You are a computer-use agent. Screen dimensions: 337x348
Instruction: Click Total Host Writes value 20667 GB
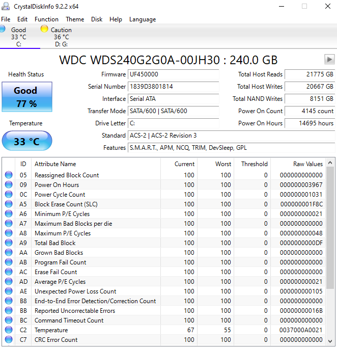tap(310, 87)
